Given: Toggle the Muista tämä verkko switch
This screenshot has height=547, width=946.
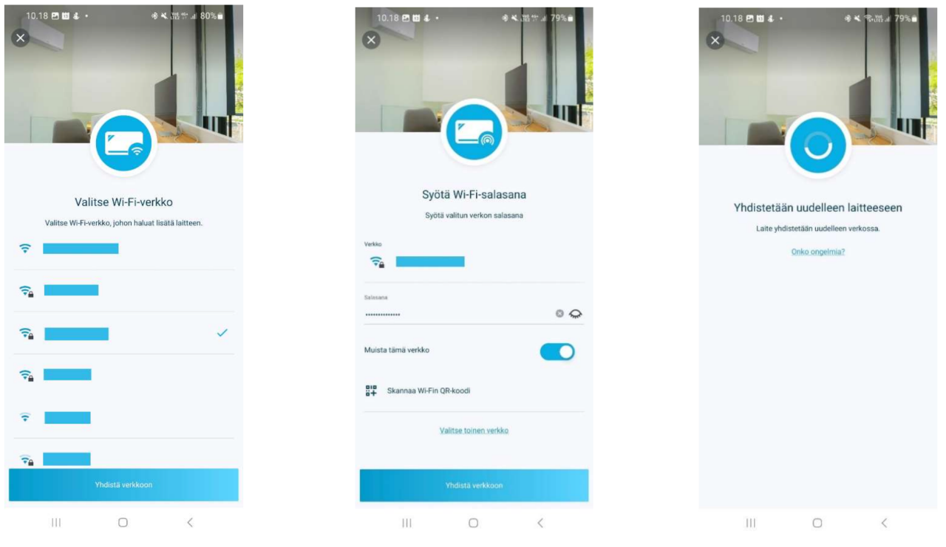Looking at the screenshot, I should point(557,351).
